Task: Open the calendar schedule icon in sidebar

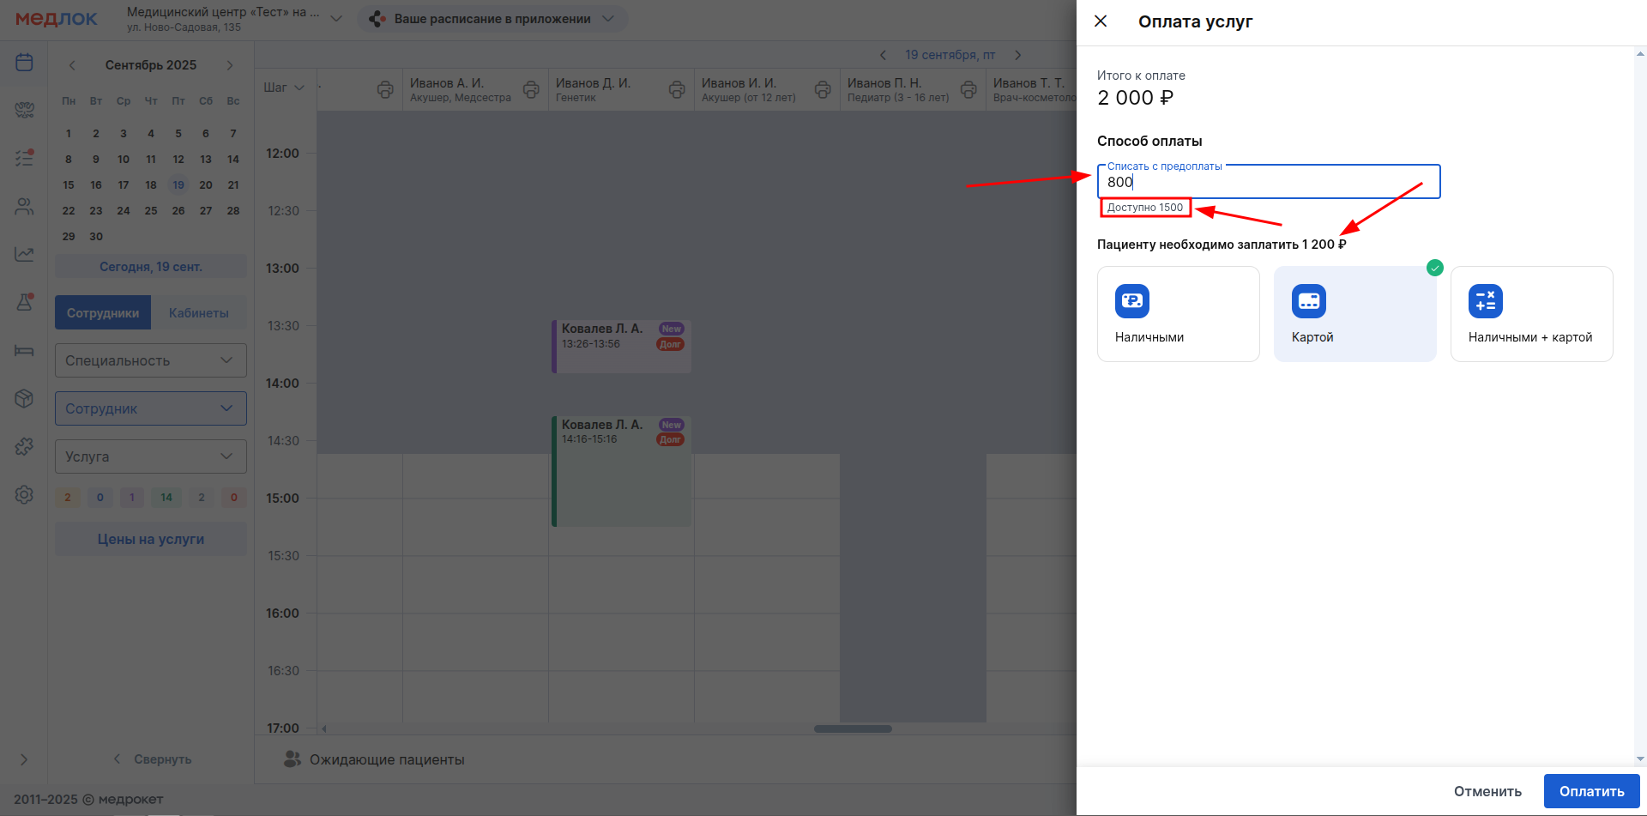Action: coord(24,62)
